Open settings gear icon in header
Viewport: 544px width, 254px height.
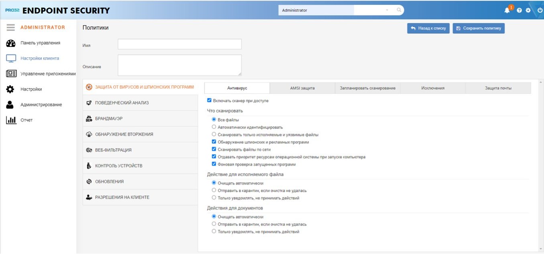[528, 10]
